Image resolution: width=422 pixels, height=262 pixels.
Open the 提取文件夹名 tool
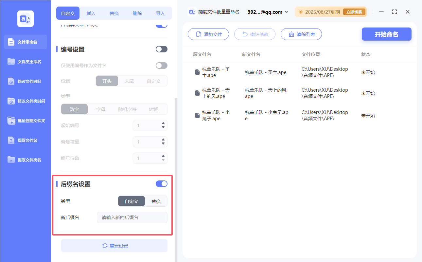coord(25,160)
